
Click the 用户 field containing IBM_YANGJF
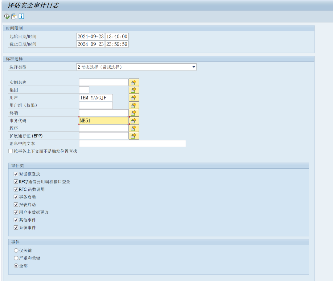(96, 98)
